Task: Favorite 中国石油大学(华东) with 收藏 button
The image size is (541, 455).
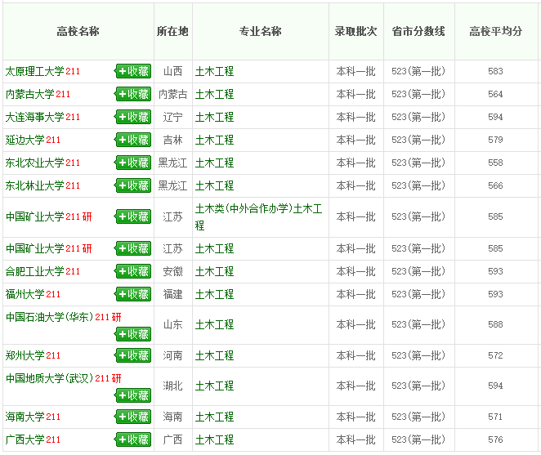Action: (x=133, y=334)
